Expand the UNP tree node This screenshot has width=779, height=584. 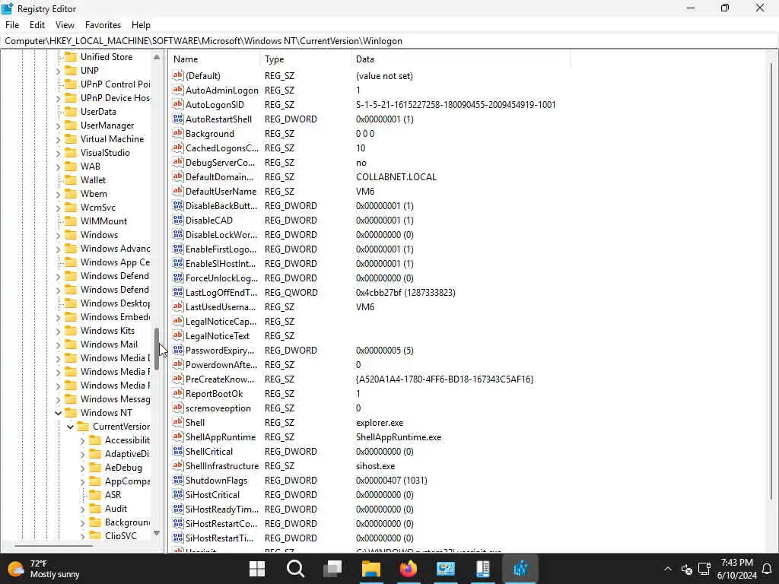click(x=58, y=71)
